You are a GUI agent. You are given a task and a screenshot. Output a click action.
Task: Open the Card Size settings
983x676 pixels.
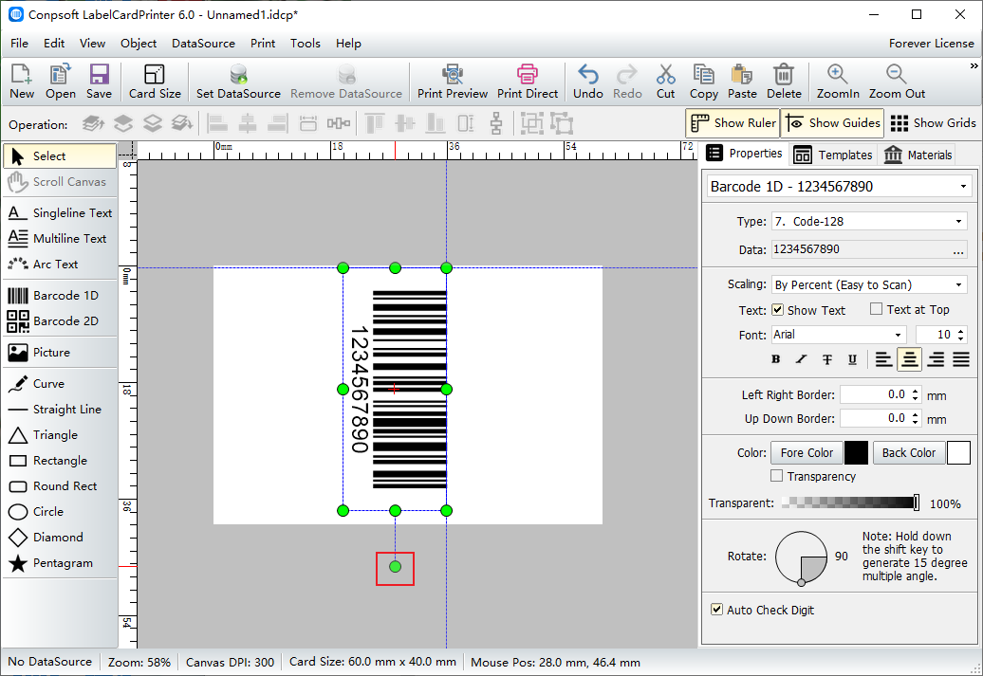(155, 82)
